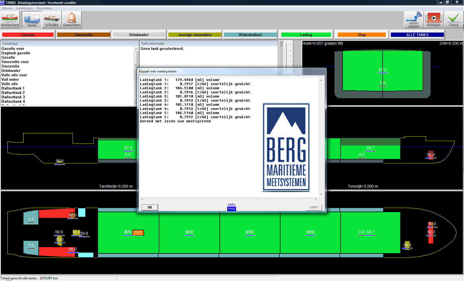Select the Slop category button

point(362,35)
